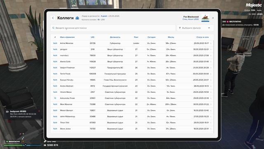Image resolution: width=264 pixels, height=149 pixels.
Task: Click status date 16.05.2025 10:40
Action: pos(201,111)
